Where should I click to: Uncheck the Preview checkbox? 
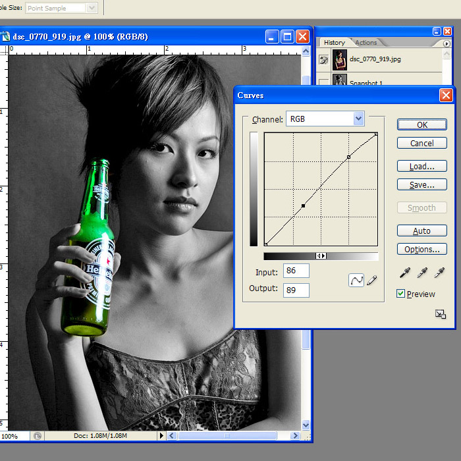400,294
